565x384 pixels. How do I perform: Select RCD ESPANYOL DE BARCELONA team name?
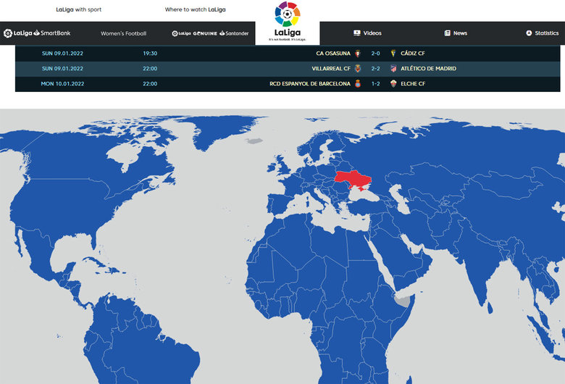click(310, 83)
